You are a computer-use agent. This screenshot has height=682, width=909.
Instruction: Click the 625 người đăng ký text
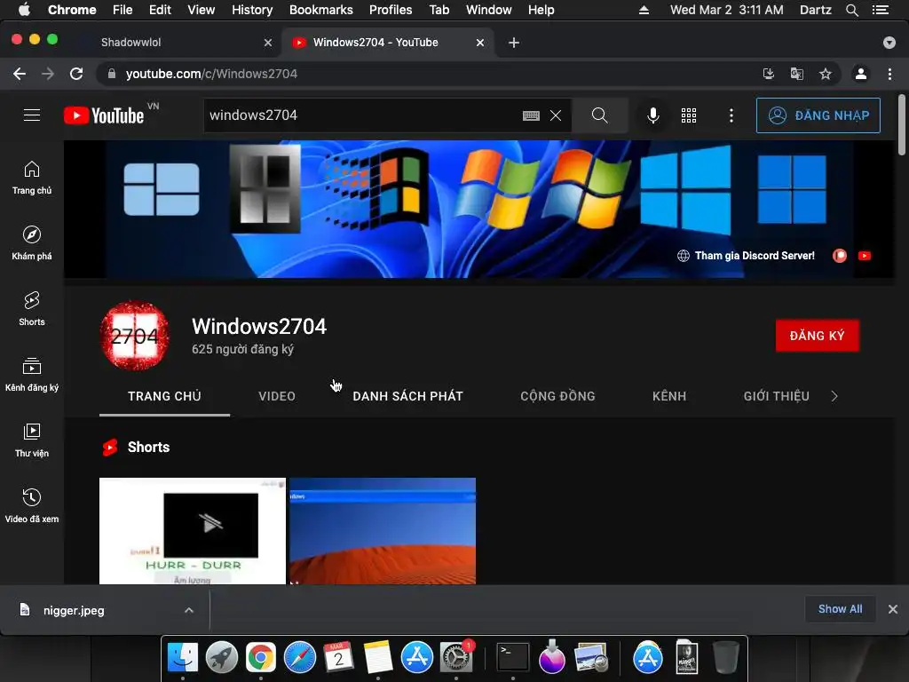click(x=243, y=349)
